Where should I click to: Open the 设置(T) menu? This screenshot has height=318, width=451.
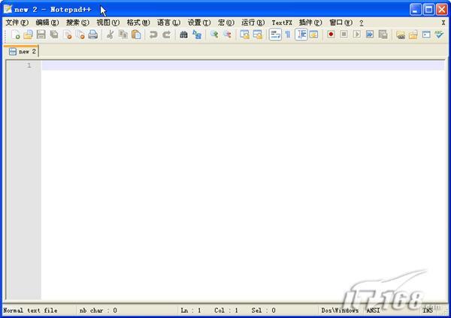click(199, 23)
